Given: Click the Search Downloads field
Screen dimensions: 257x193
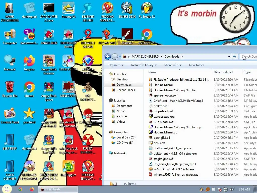Looking at the screenshot, I should pyautogui.click(x=248, y=57).
